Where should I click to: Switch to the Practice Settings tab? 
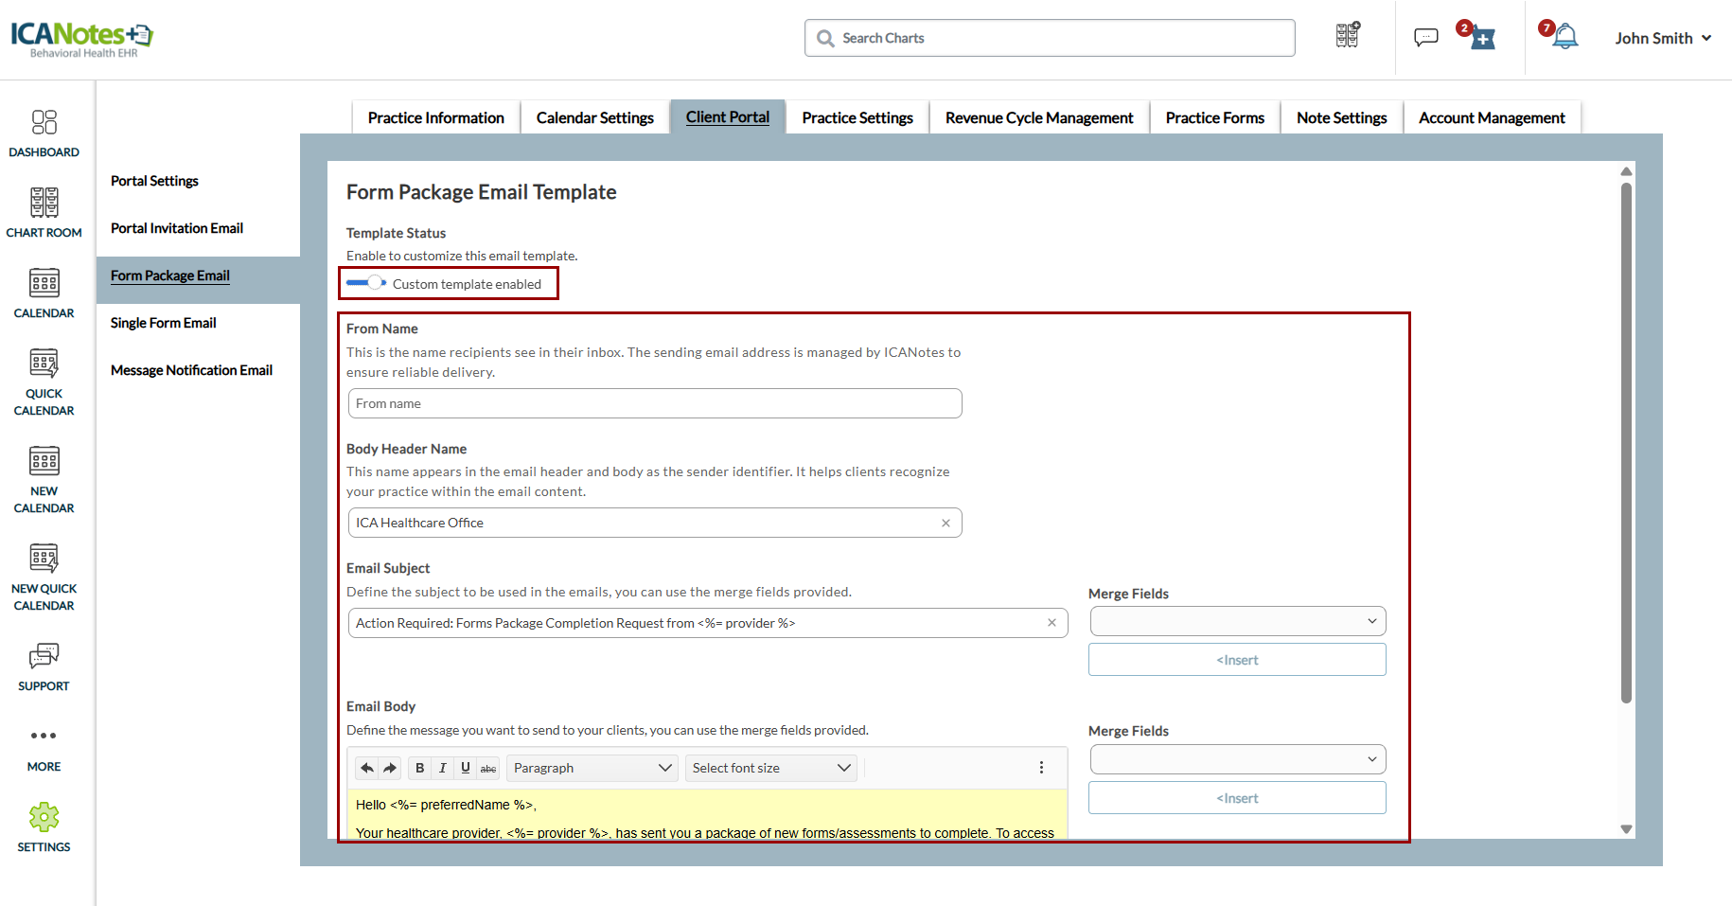(x=857, y=117)
